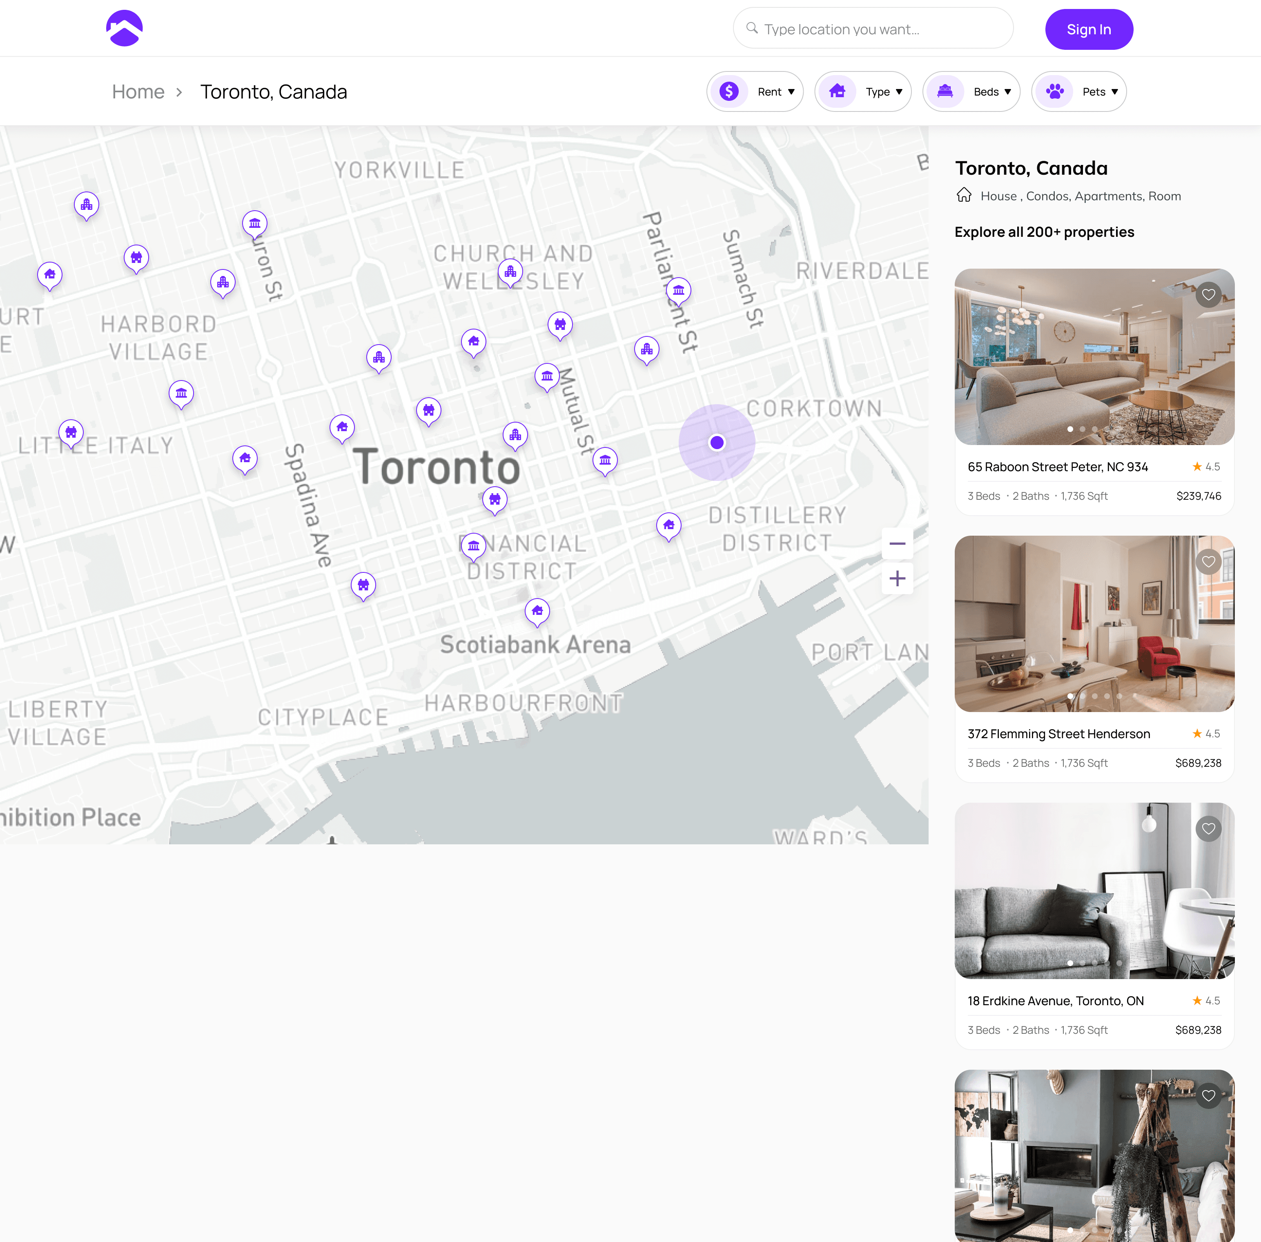The image size is (1261, 1242).
Task: Click "2 Baths" on the 18 Erdkine listing
Action: coord(1031,1031)
